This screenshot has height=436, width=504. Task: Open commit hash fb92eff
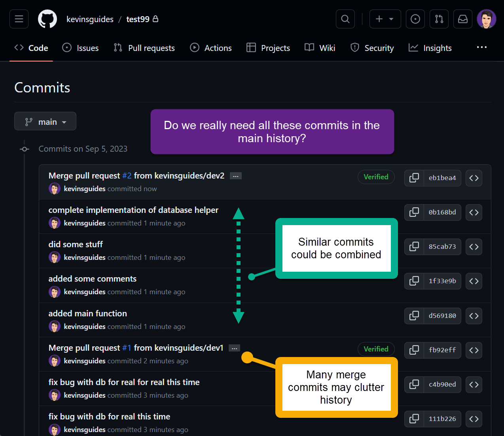tap(442, 350)
